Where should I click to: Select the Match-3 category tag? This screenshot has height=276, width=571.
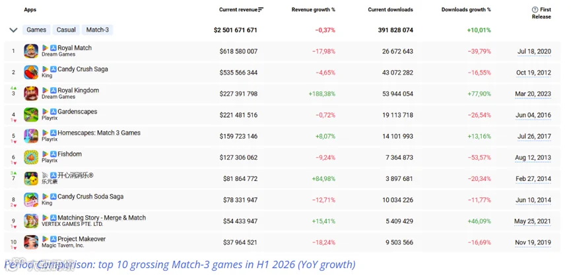click(97, 30)
